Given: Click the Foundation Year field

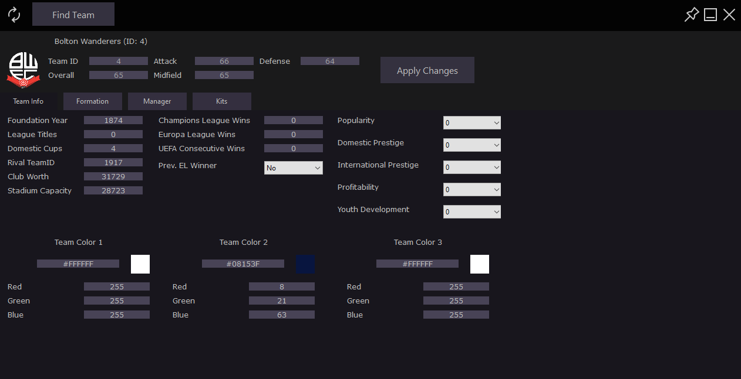Looking at the screenshot, I should coord(113,120).
